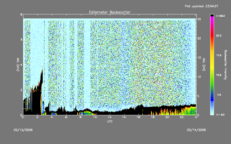The image size is (231, 144).
Task: Click the '8' tick on the km axis
Action: tap(21, 14)
